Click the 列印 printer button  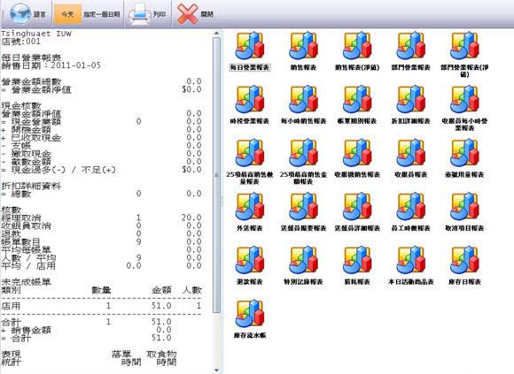coord(147,14)
